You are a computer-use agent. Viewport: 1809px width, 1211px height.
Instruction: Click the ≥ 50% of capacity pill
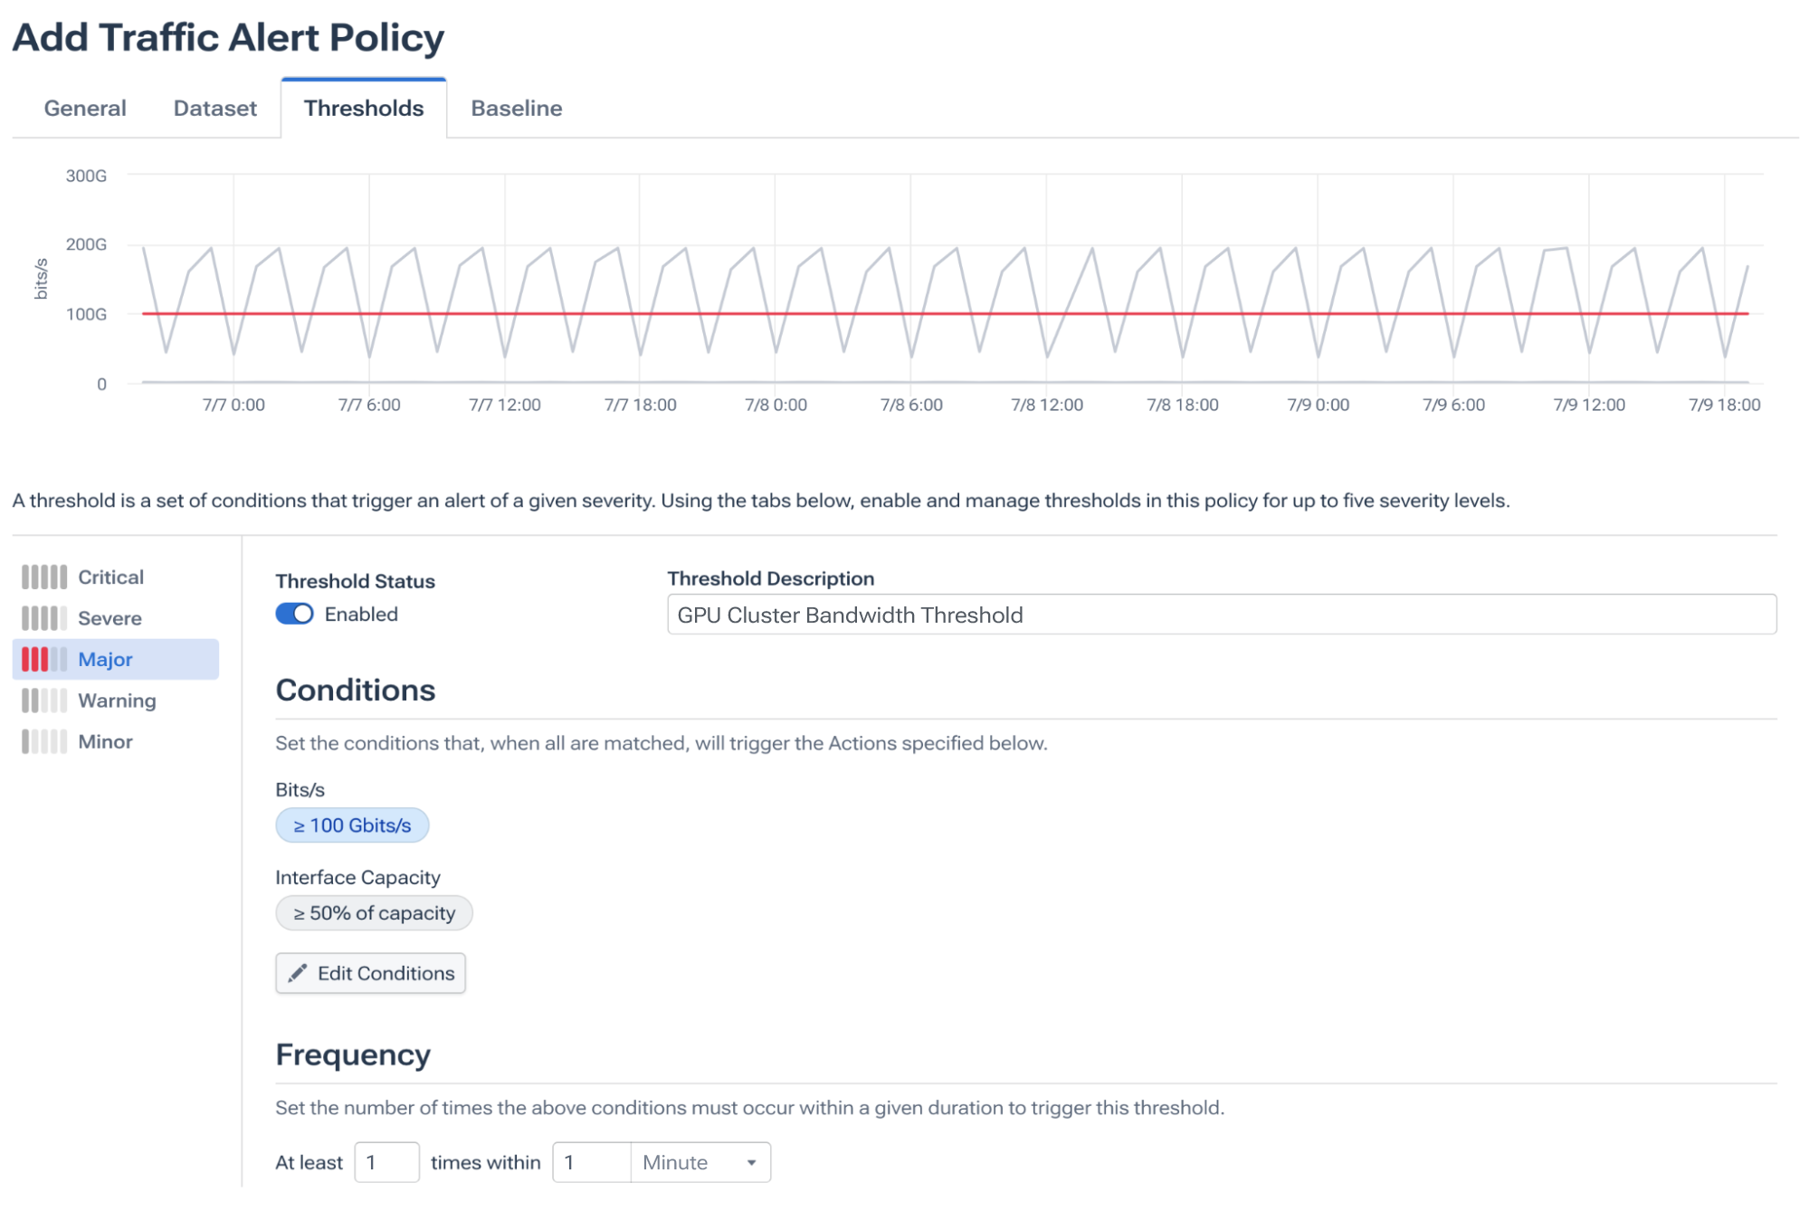coord(374,913)
